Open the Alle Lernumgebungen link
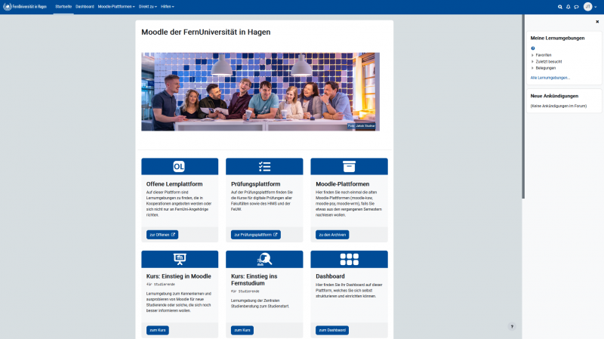The image size is (604, 339). click(x=550, y=78)
